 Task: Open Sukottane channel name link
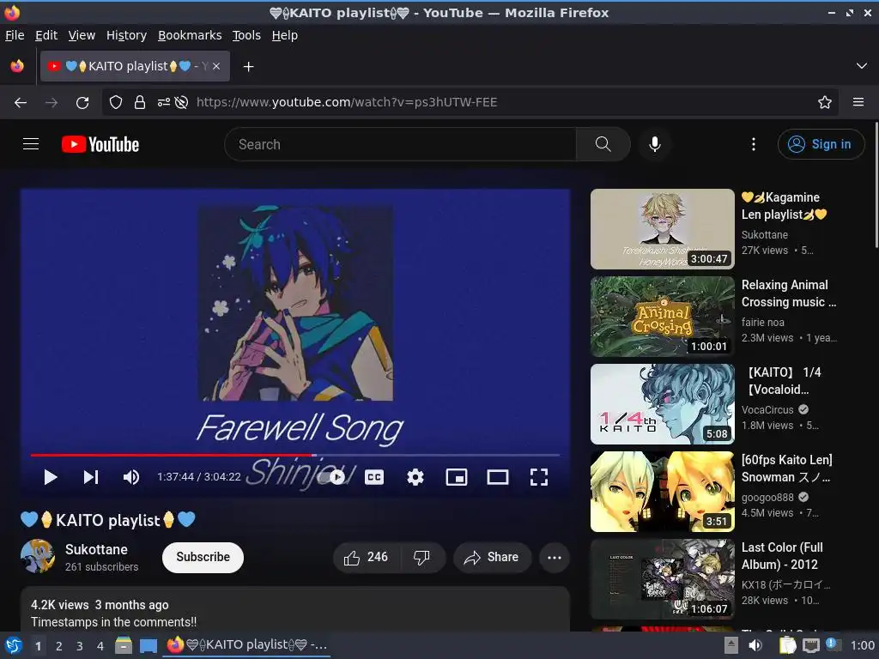coord(96,549)
